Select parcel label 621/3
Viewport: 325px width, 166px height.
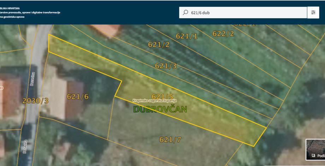coord(166,66)
